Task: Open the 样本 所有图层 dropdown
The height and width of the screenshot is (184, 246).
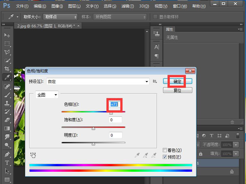Action: click(120, 17)
